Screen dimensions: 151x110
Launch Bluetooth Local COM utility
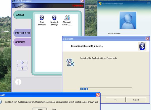click(x=67, y=20)
